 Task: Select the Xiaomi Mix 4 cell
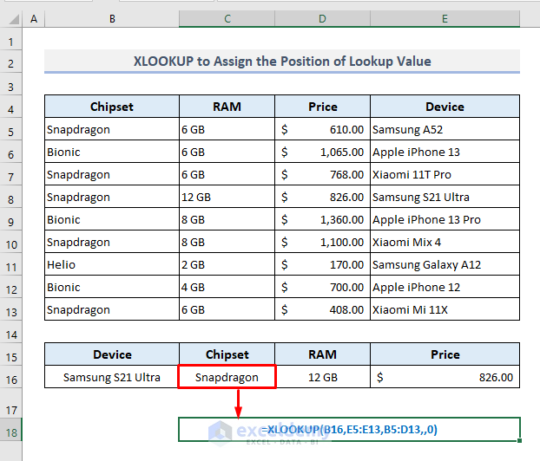[445, 242]
